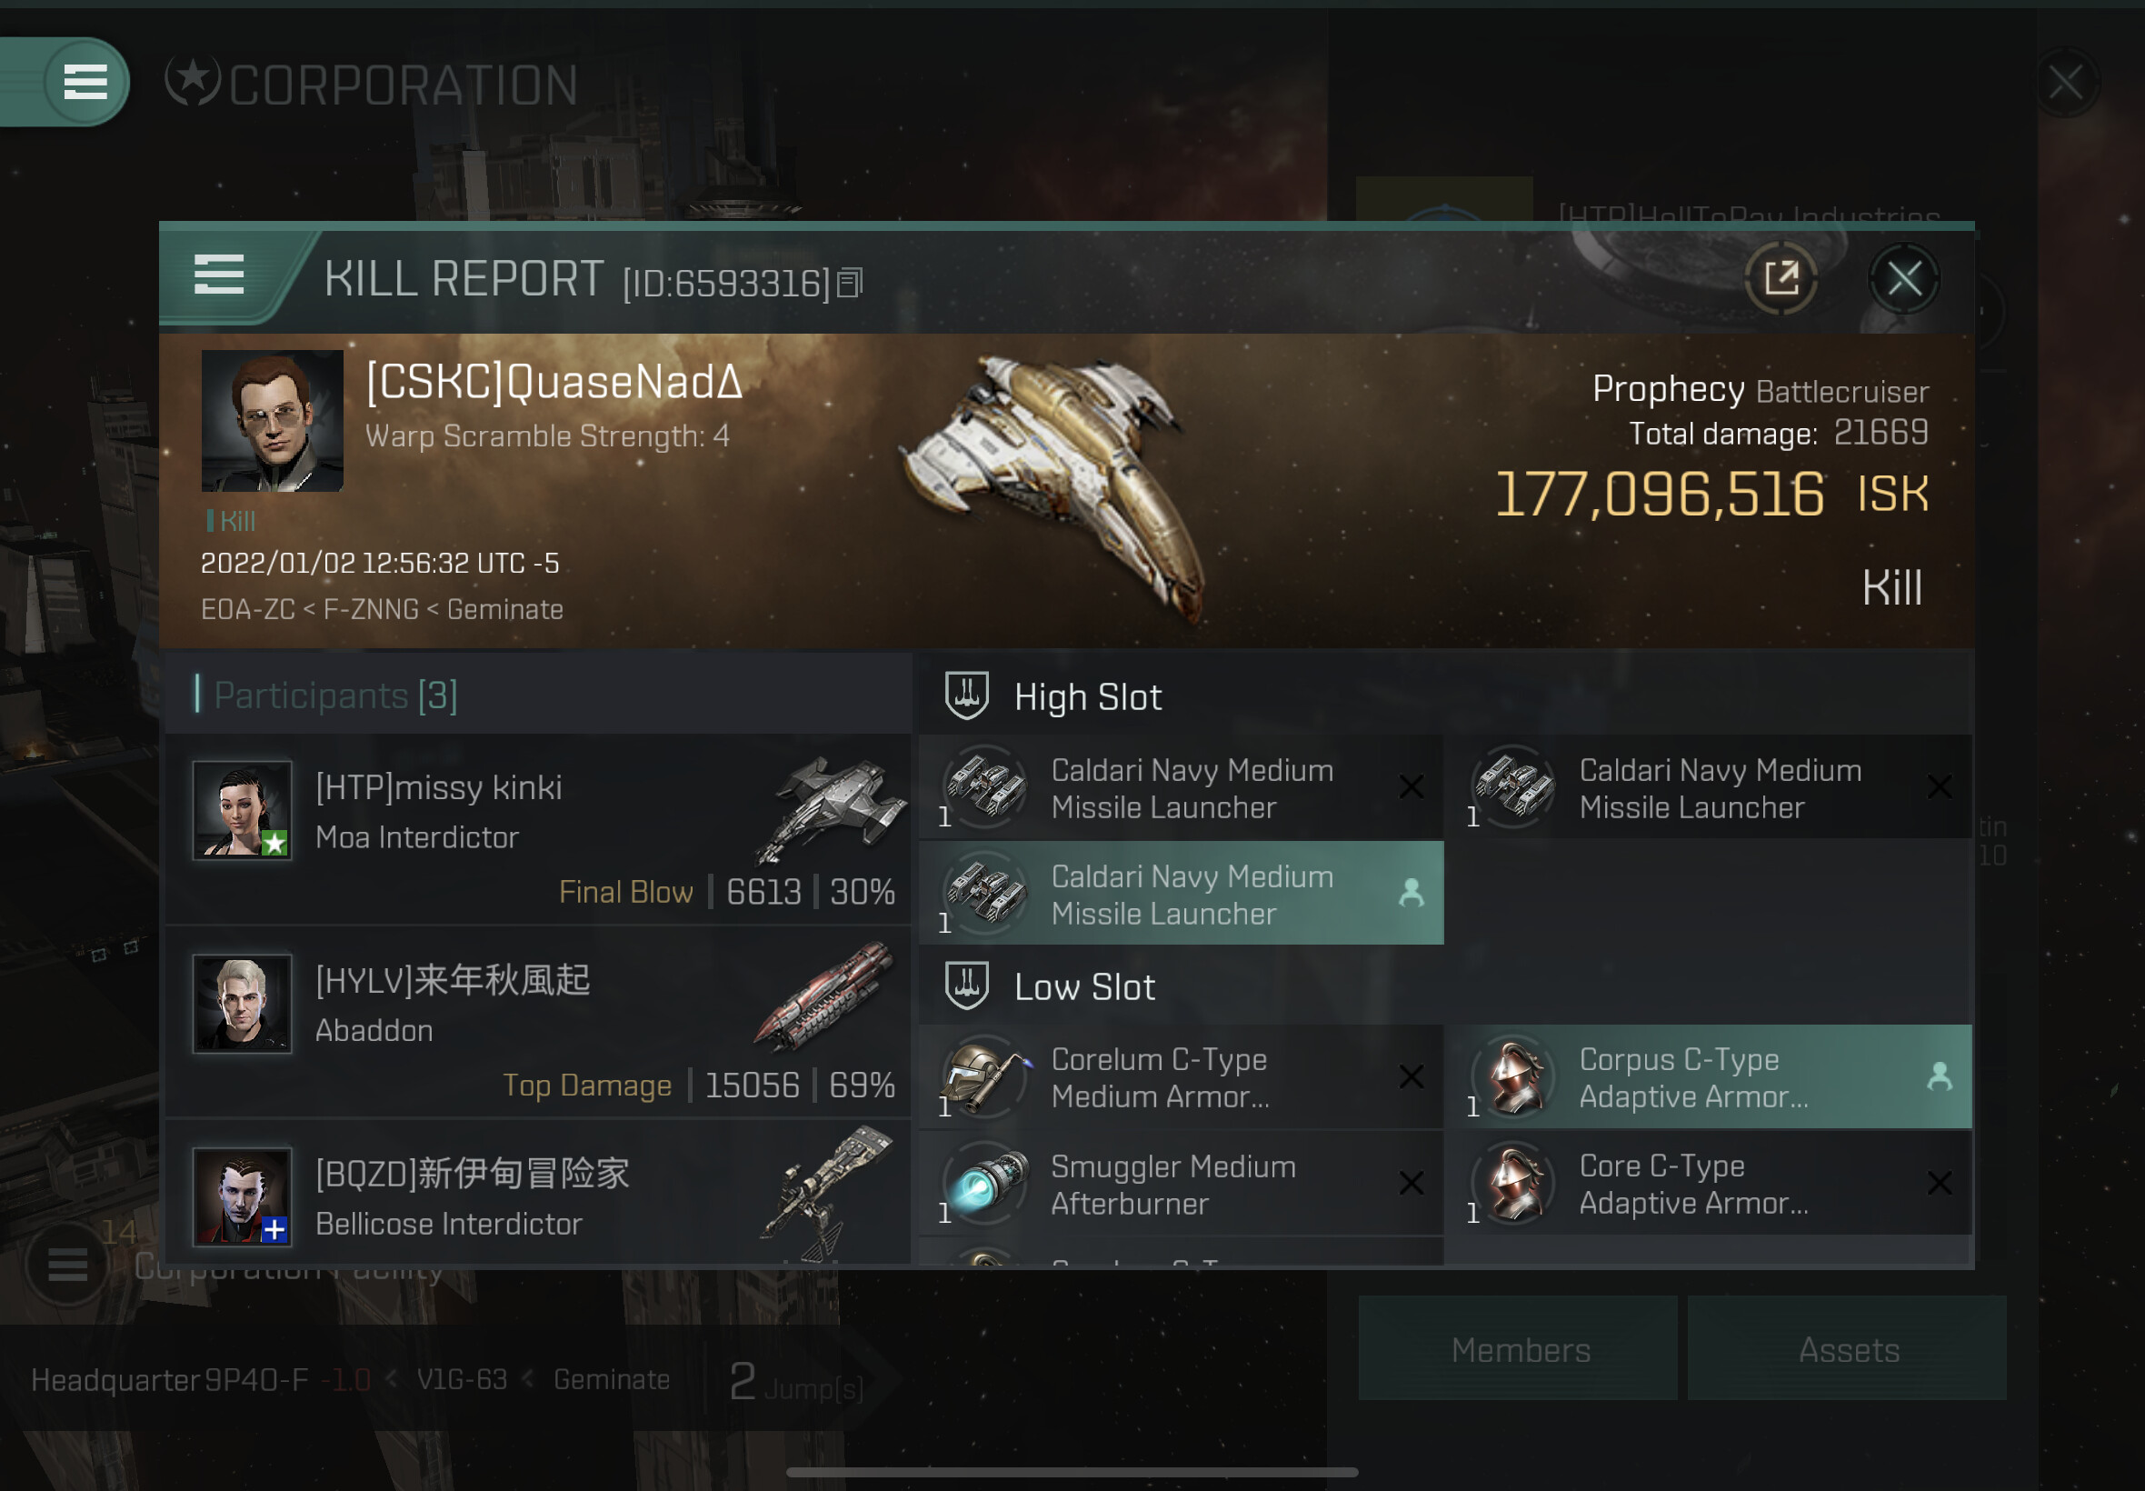The image size is (2145, 1491).
Task: Open the kill report hamburger menu
Action: coord(219,275)
